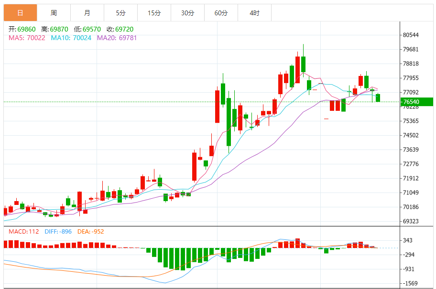Click the last green candlestick on the chart
Viewport: 436px width, 289px height.
pyautogui.click(x=378, y=98)
